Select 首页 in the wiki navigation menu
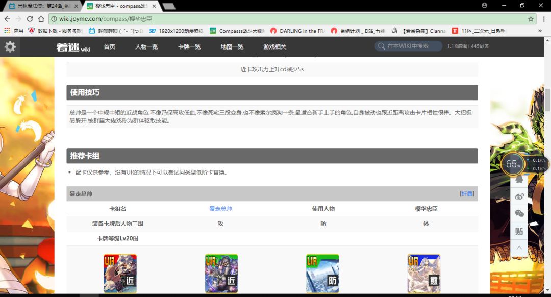551x297 pixels. 109,47
